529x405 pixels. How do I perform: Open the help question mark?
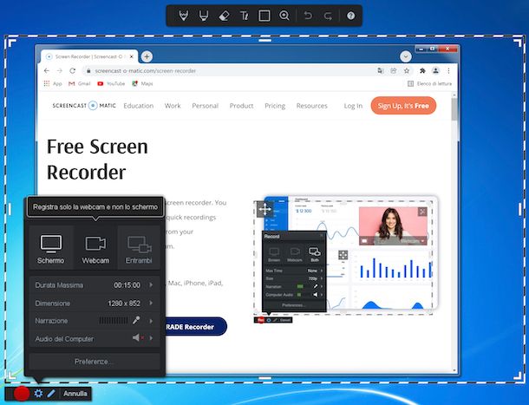click(351, 16)
